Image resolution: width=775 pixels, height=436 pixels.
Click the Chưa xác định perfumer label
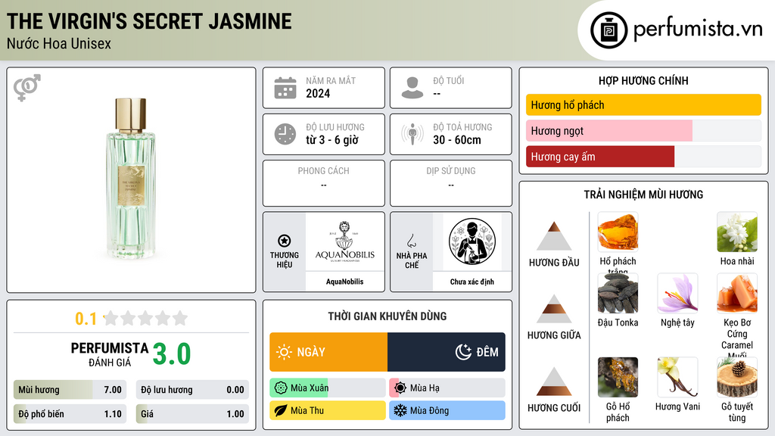(x=472, y=282)
